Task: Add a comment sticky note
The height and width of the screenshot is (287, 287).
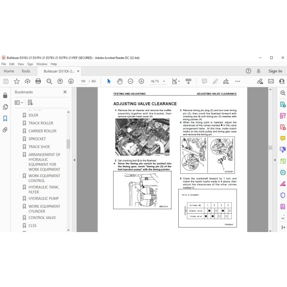Action: 204,81
